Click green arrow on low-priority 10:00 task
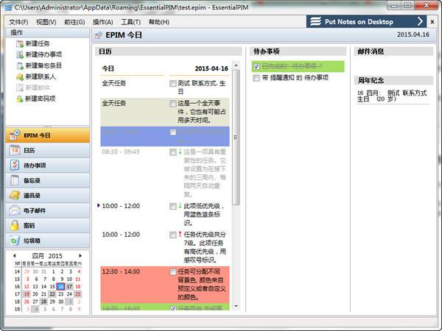 tap(180, 206)
